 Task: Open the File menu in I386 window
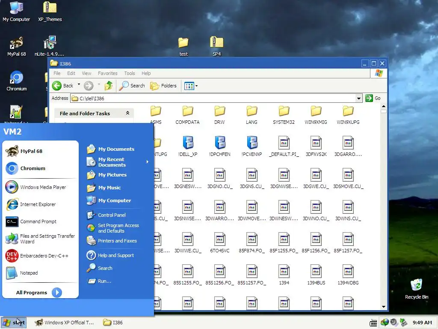[x=57, y=73]
